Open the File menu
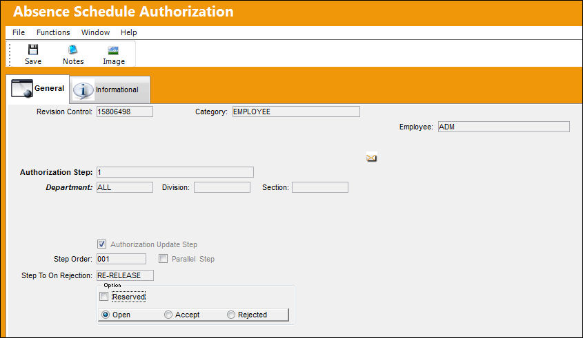 [19, 32]
